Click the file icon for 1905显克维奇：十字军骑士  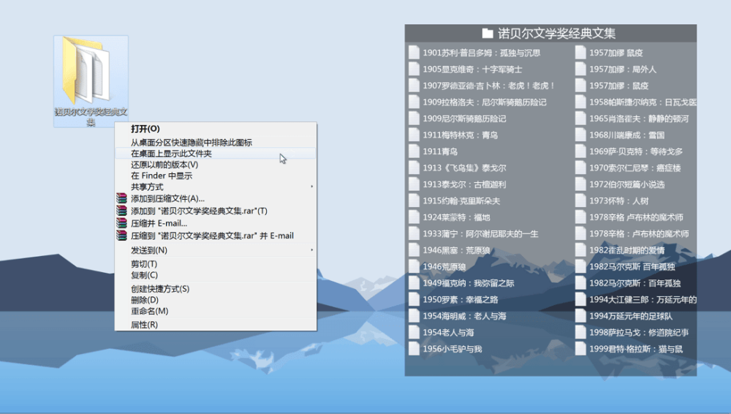(x=414, y=69)
